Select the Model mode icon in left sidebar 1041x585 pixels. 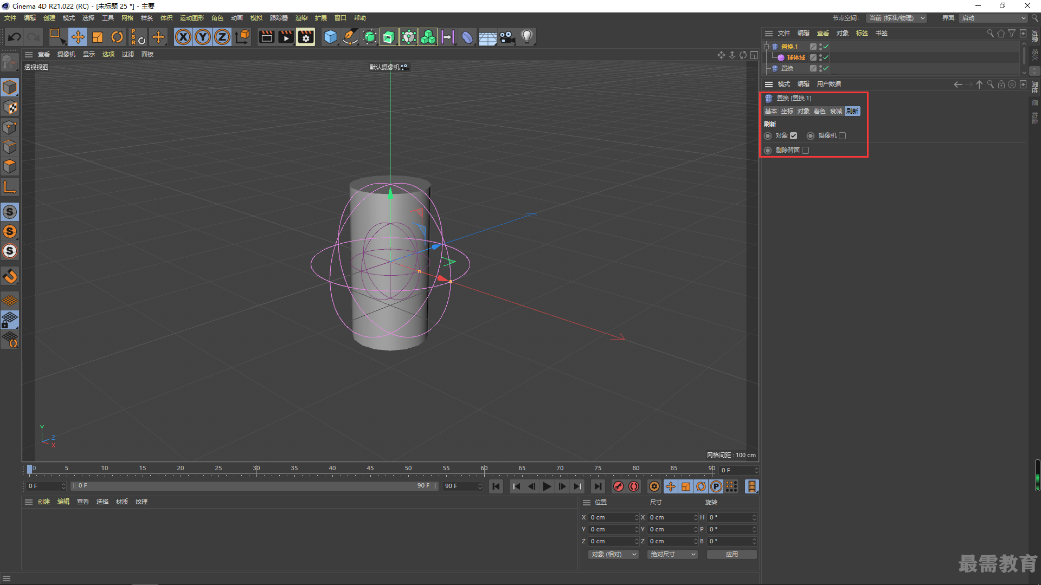tap(10, 87)
